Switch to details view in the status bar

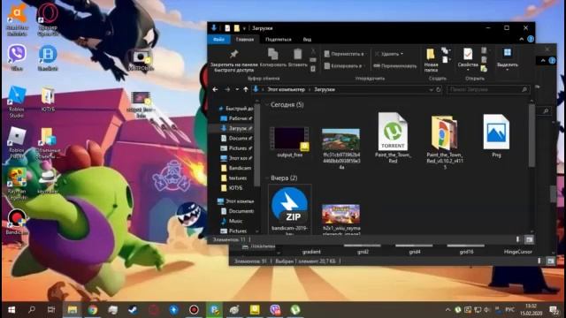(x=517, y=239)
